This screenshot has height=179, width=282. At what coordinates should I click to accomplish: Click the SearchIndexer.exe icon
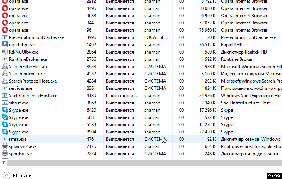(5, 74)
